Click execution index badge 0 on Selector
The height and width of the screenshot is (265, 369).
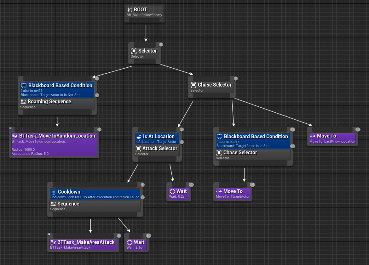pyautogui.click(x=161, y=44)
